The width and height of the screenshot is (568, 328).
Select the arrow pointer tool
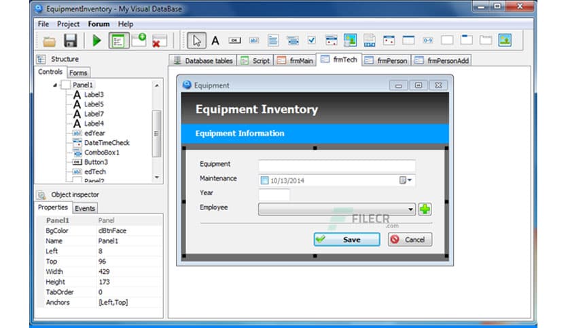(197, 41)
